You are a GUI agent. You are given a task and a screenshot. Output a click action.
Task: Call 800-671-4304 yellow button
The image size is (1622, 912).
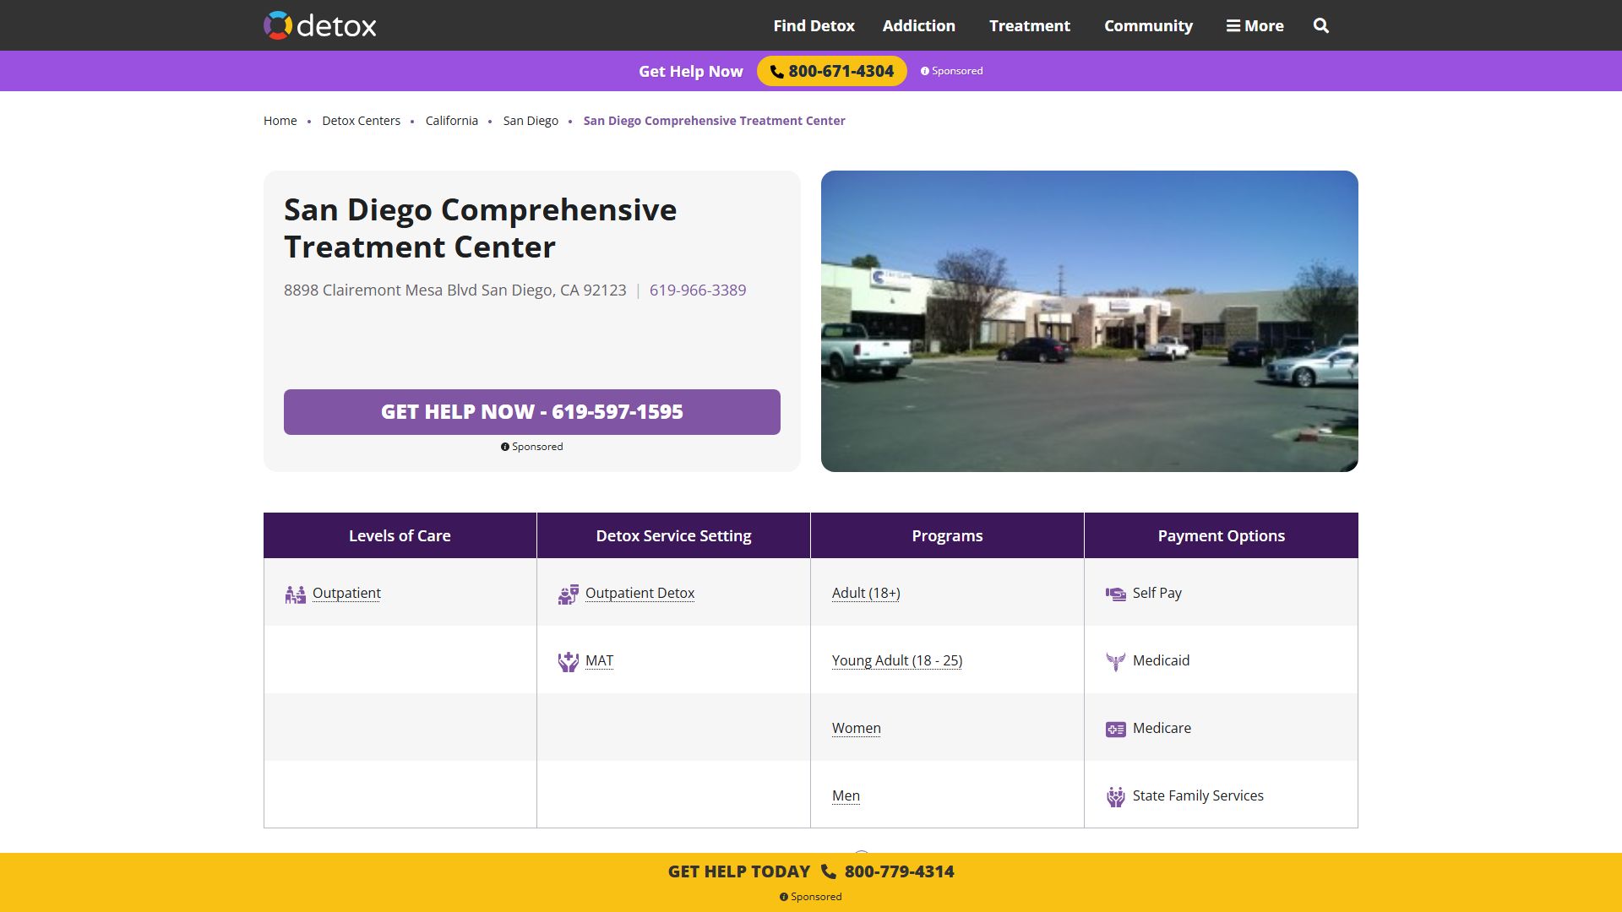(832, 71)
